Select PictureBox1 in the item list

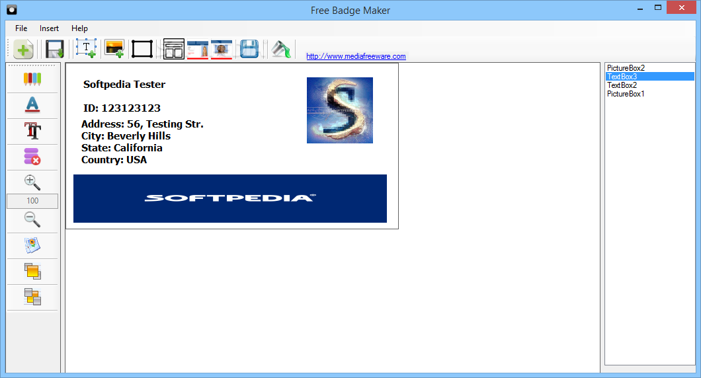tap(650, 94)
